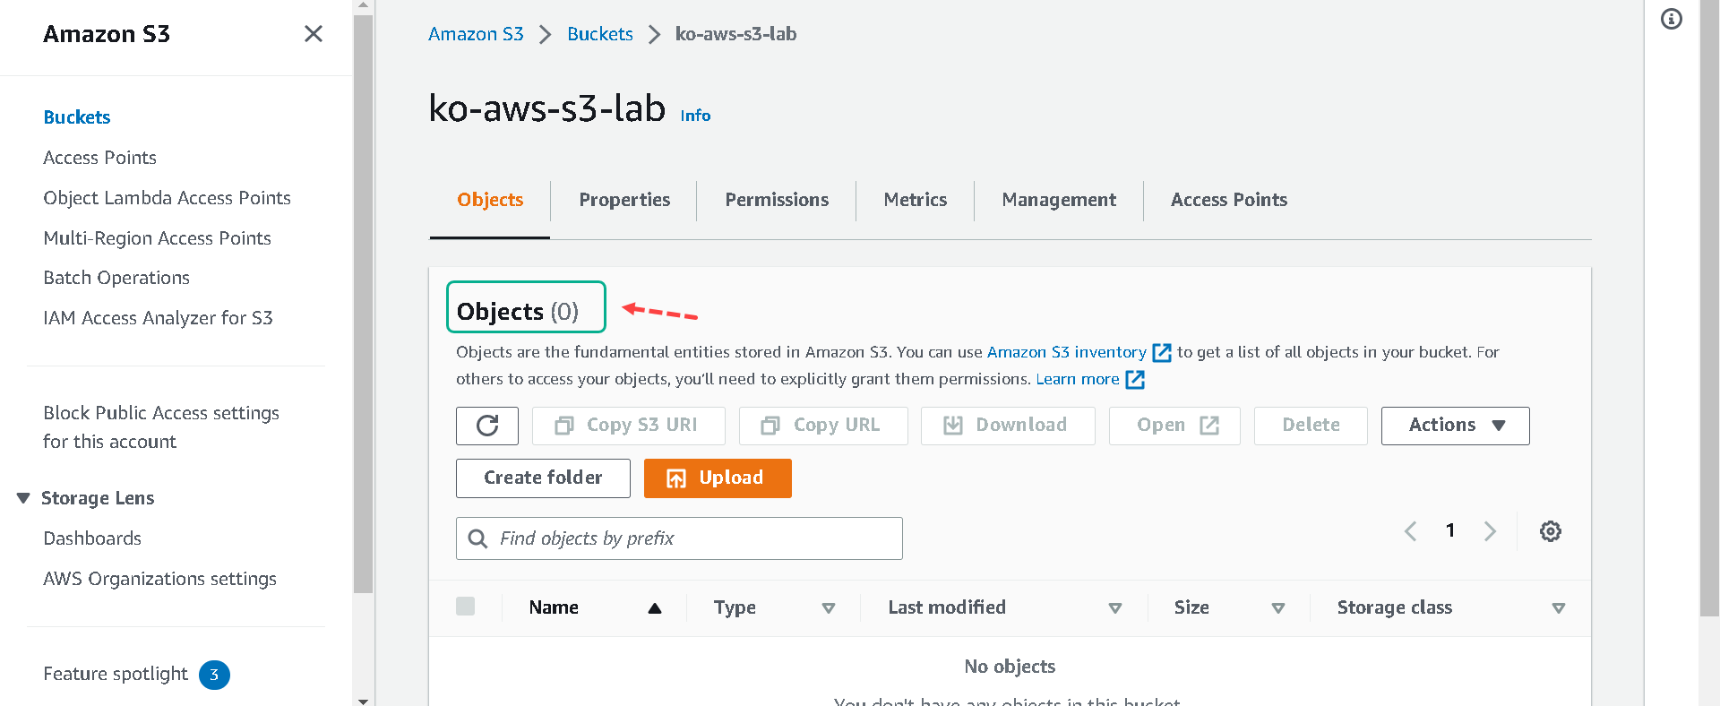Click the Copy URL button
This screenshot has width=1720, height=706.
823,426
